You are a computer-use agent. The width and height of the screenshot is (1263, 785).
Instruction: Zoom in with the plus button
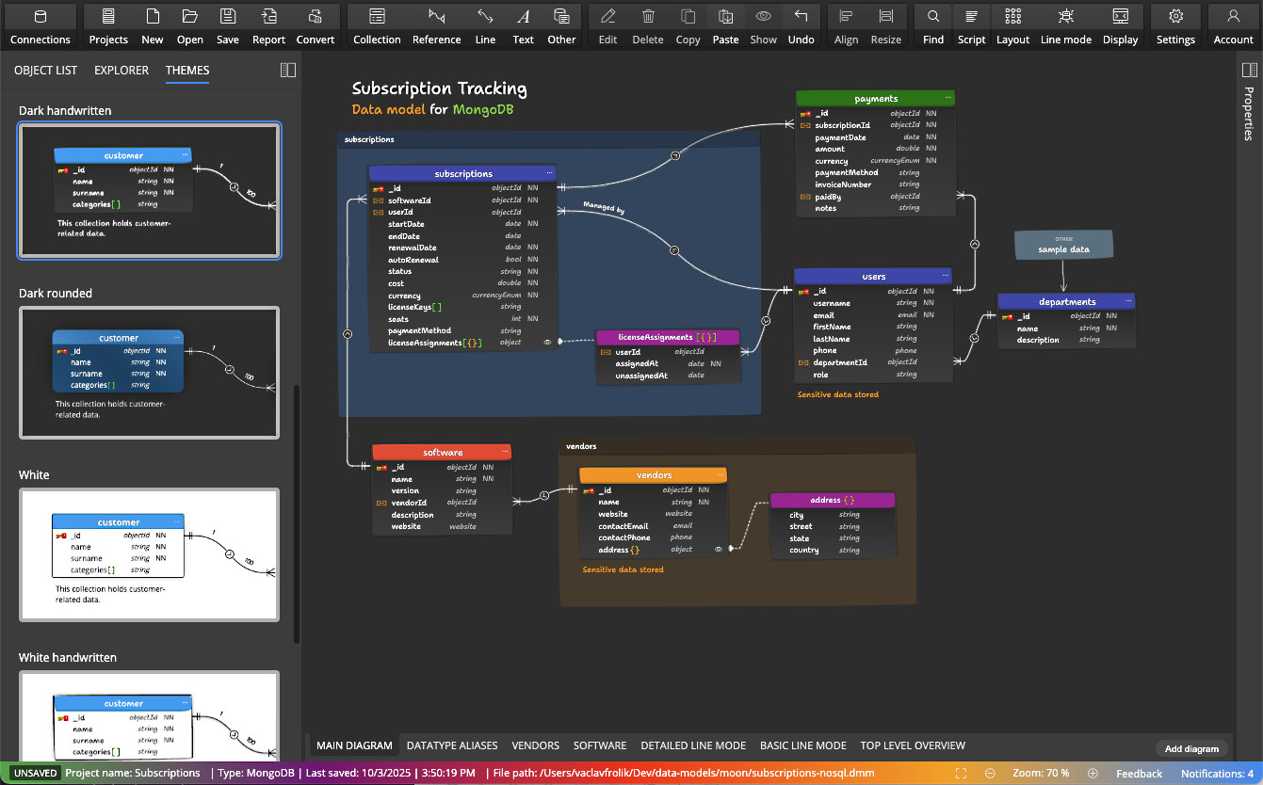click(x=1093, y=774)
